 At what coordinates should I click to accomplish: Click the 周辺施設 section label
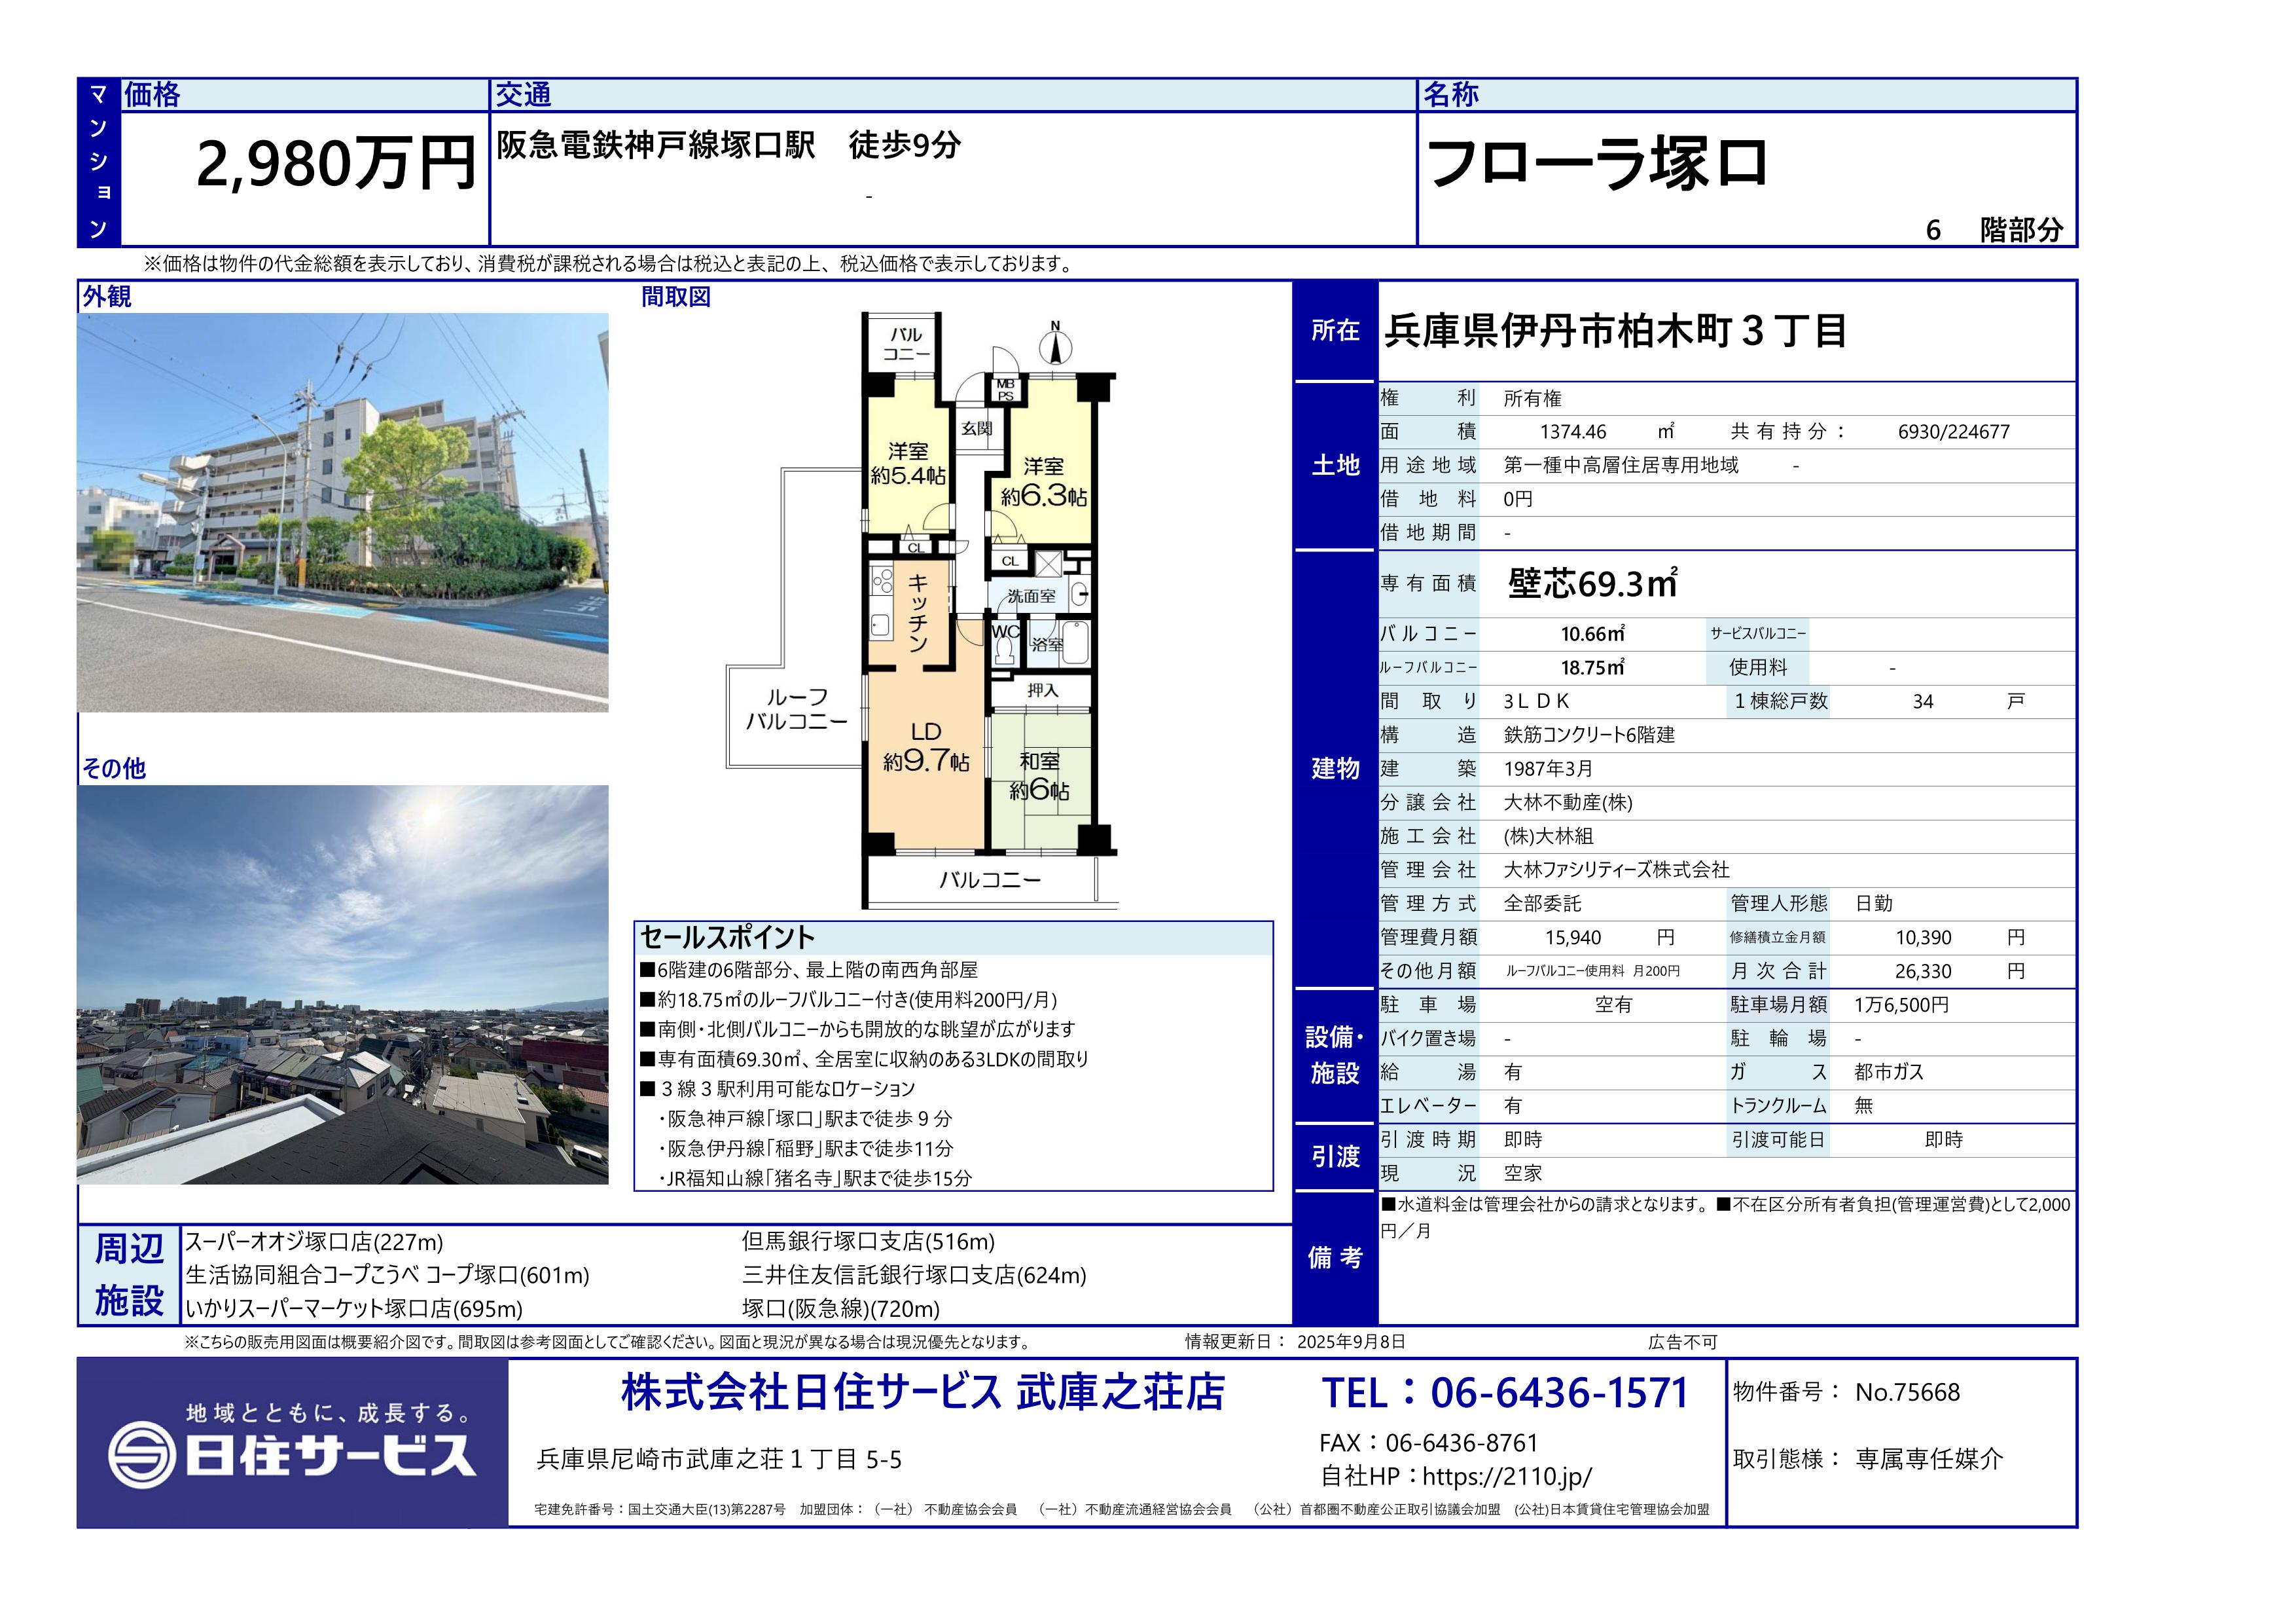click(x=128, y=1275)
